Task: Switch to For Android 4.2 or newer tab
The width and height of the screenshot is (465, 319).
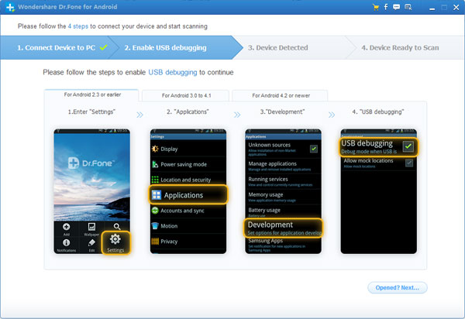Action: coord(278,95)
